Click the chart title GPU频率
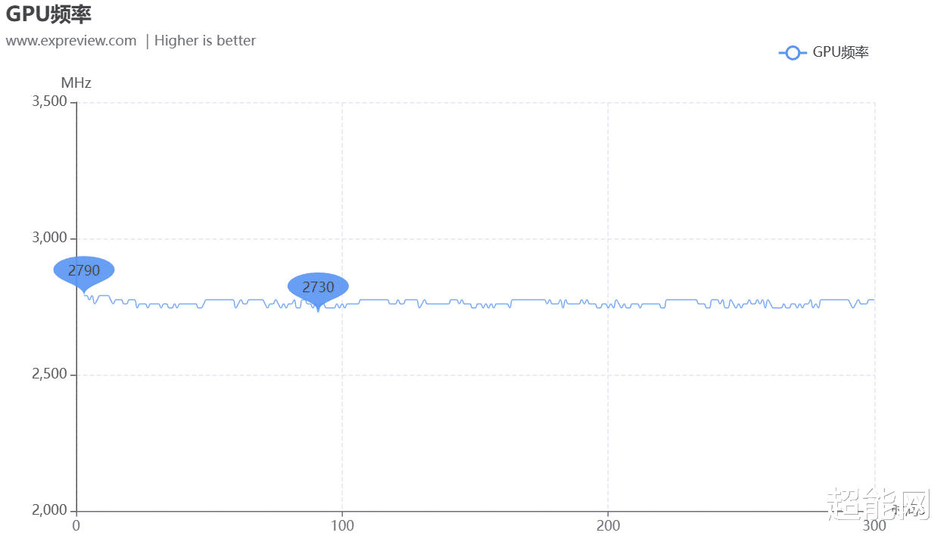 [48, 13]
